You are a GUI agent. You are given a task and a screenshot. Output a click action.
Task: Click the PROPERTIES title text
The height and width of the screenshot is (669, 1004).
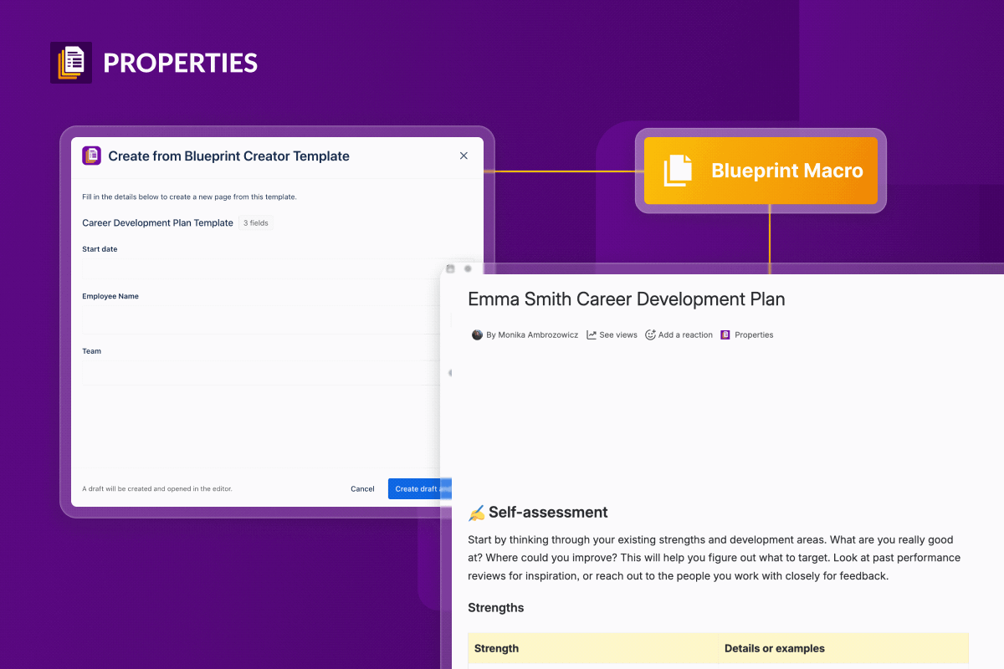pyautogui.click(x=180, y=63)
